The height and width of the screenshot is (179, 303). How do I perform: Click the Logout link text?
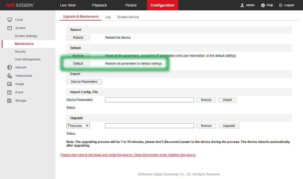click(x=289, y=5)
